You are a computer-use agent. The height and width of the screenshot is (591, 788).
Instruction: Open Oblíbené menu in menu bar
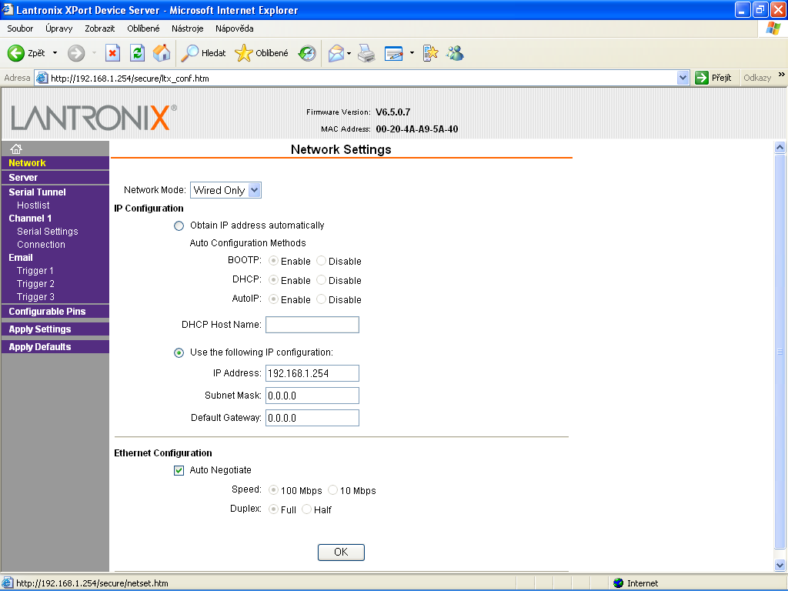click(143, 28)
